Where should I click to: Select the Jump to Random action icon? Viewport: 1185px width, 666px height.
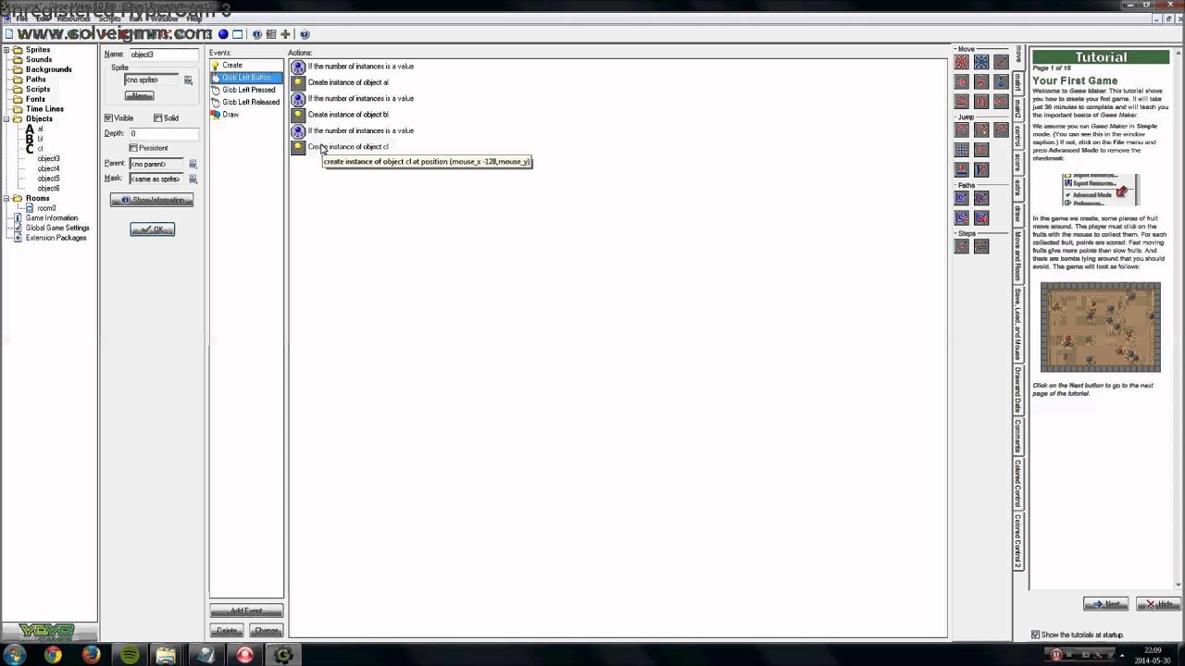[1001, 130]
